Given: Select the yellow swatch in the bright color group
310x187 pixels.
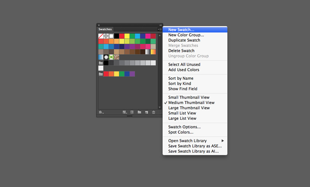Looking at the screenshot, I should coord(116,74).
